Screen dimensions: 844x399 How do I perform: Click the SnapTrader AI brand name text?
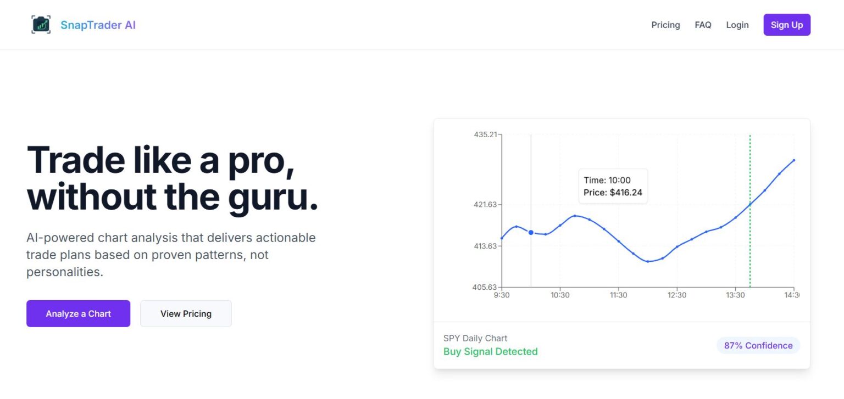pos(98,25)
